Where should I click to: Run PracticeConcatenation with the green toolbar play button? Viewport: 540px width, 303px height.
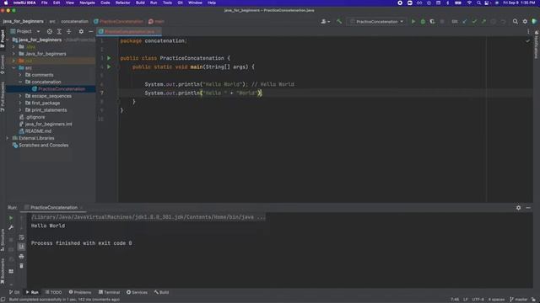(x=413, y=21)
